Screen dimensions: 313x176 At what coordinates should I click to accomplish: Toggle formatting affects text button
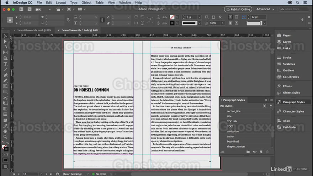click(7, 154)
